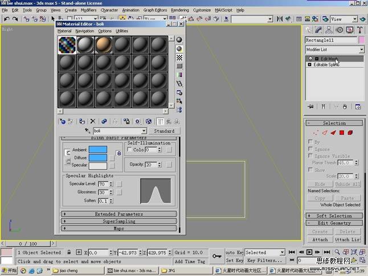The width and height of the screenshot is (368, 276).
Task: Enable Self-Illumination Color checkbox
Action: pyautogui.click(x=129, y=149)
